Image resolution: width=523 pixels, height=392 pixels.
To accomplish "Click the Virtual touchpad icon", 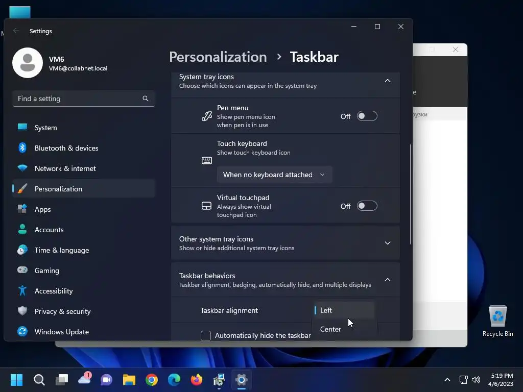I will point(207,206).
